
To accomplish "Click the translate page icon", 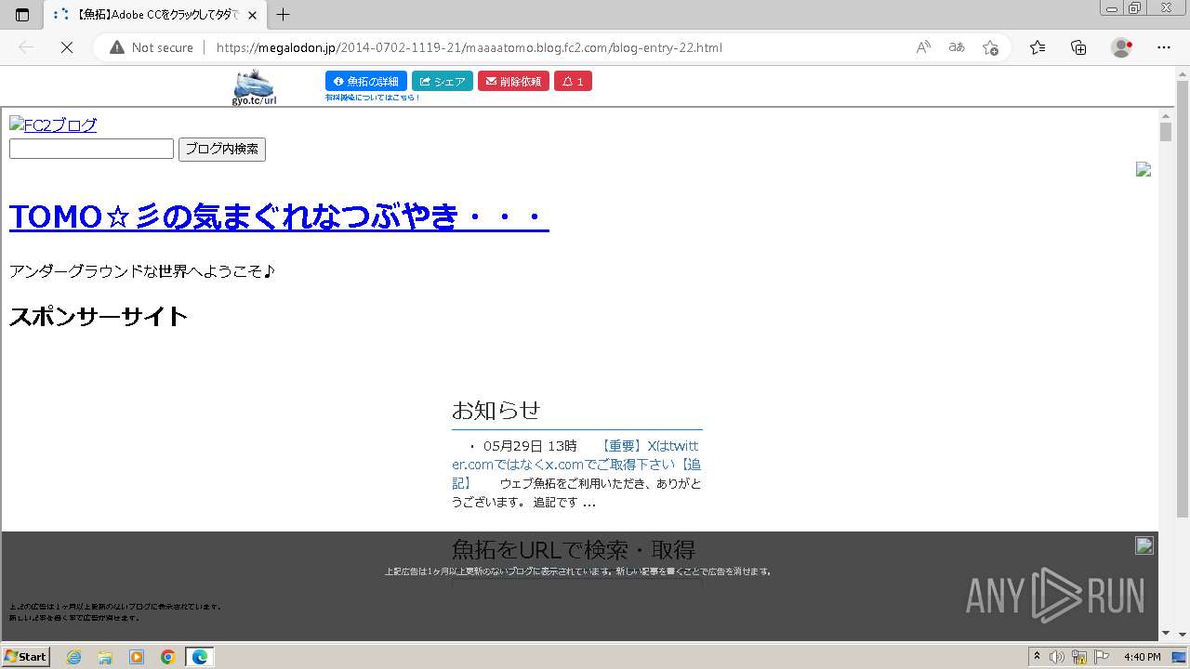I will coord(956,47).
